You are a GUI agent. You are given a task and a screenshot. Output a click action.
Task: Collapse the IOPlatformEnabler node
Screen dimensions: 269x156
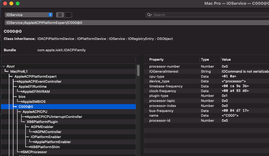point(28,137)
